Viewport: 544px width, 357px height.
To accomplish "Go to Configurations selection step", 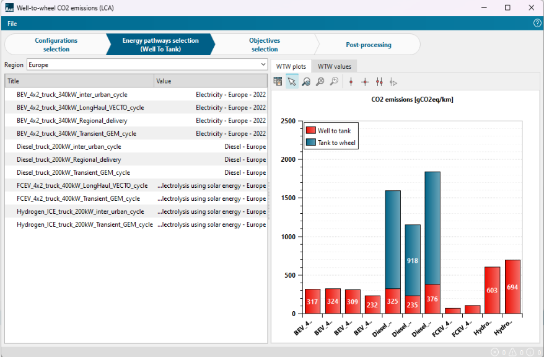I will point(56,45).
